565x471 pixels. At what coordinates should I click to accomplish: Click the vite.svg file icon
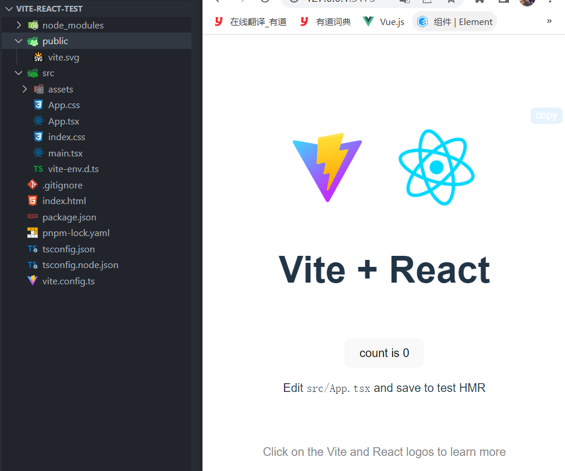tap(38, 57)
